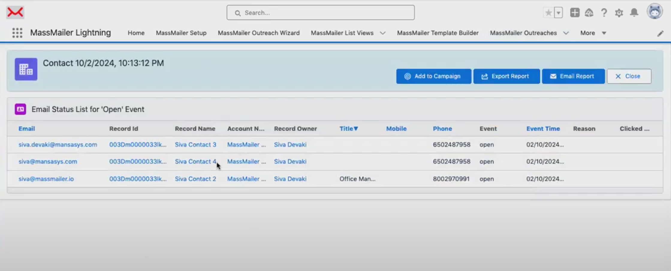Open the setup gear icon
This screenshot has height=271, width=671.
(x=619, y=13)
